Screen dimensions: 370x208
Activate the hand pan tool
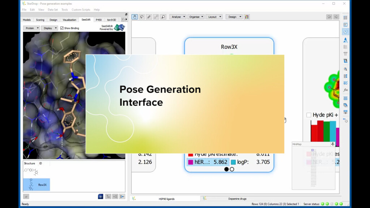tap(134, 17)
